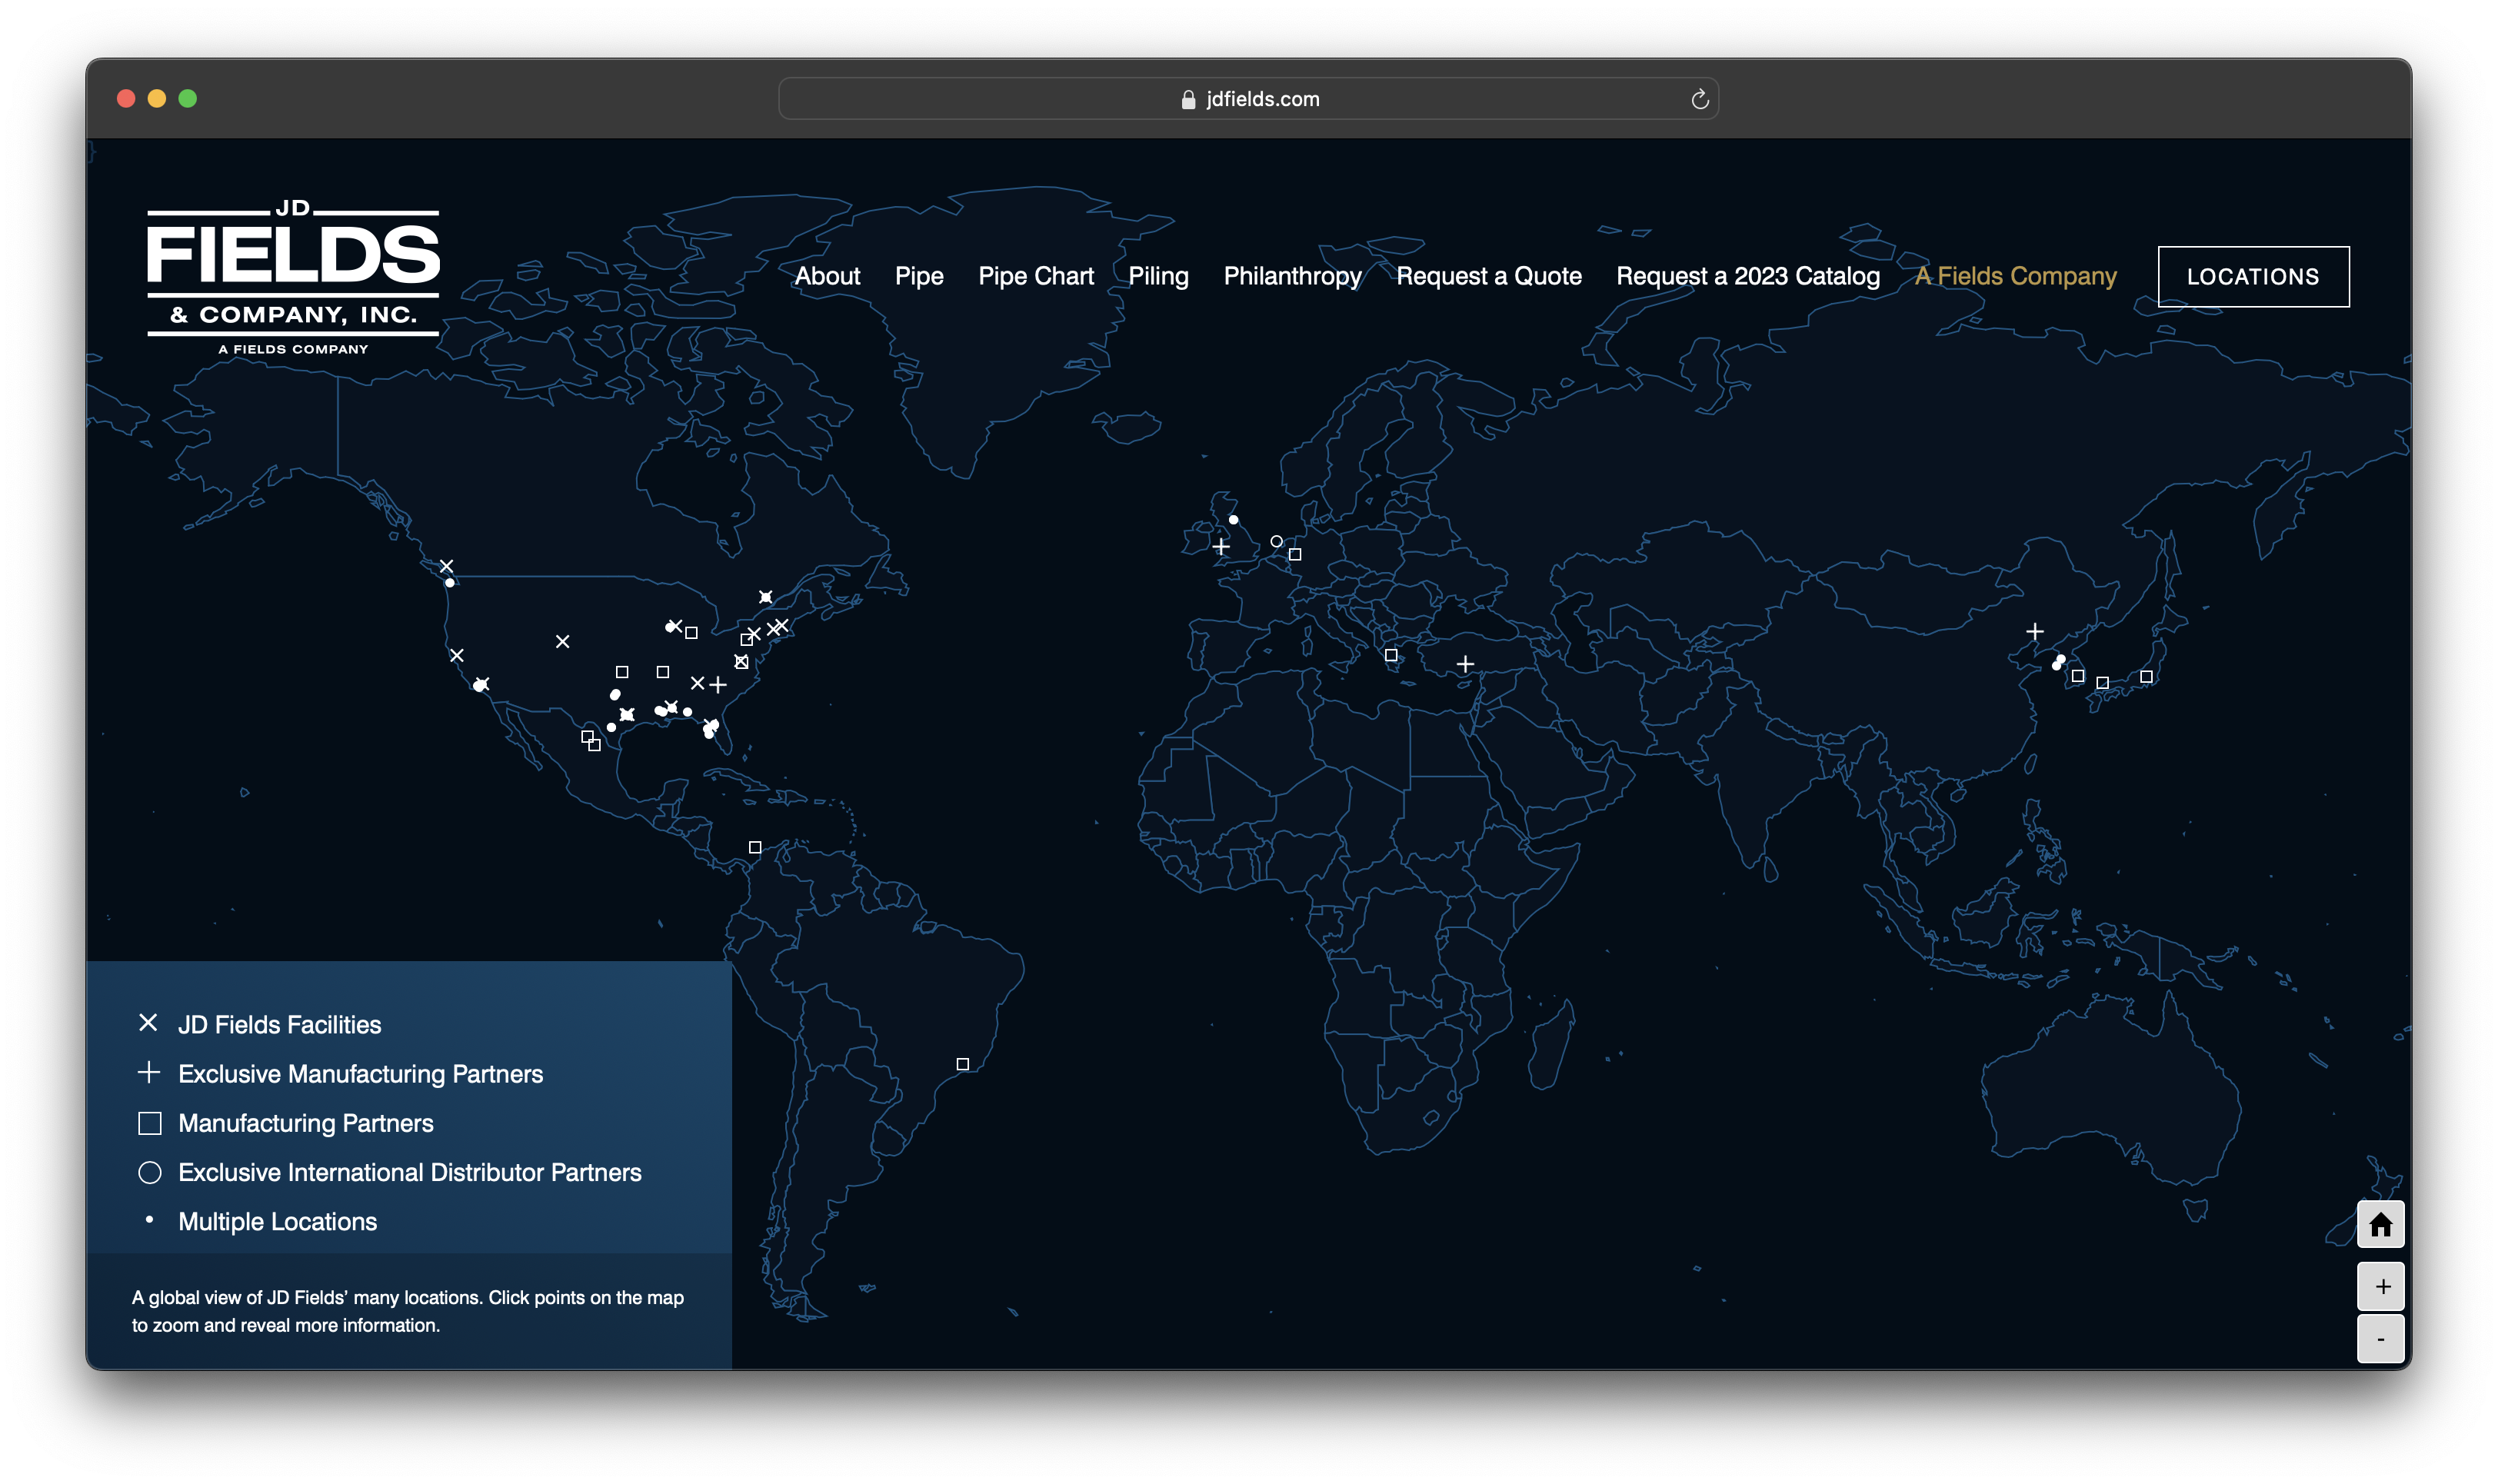Select the square marker in the Netherlands
2498x1484 pixels.
(1295, 554)
